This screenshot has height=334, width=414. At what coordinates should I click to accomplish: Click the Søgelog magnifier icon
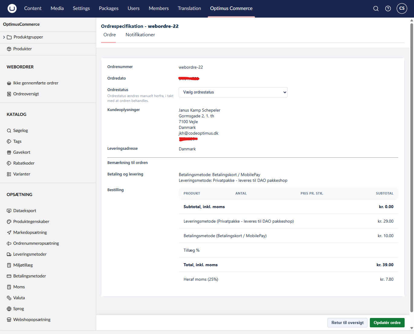9,131
